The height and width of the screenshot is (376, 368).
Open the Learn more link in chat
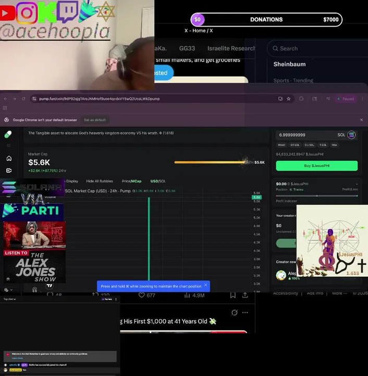tap(17, 358)
